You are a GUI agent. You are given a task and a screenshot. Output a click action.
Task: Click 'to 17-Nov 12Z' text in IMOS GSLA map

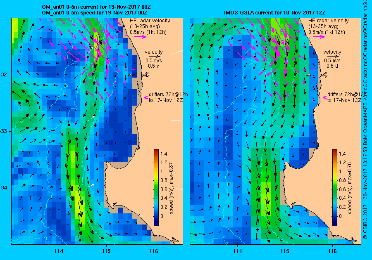(344, 100)
